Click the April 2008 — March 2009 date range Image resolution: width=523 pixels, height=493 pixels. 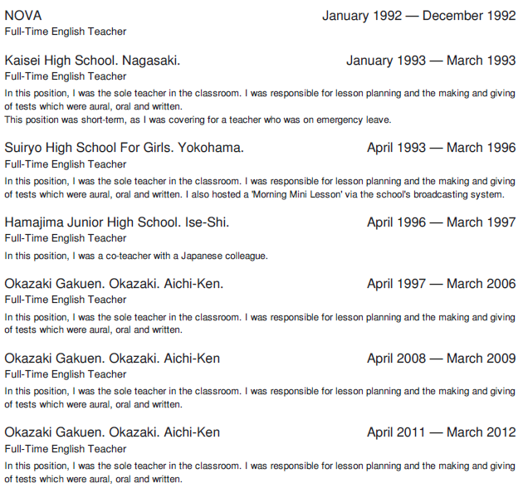pos(441,359)
